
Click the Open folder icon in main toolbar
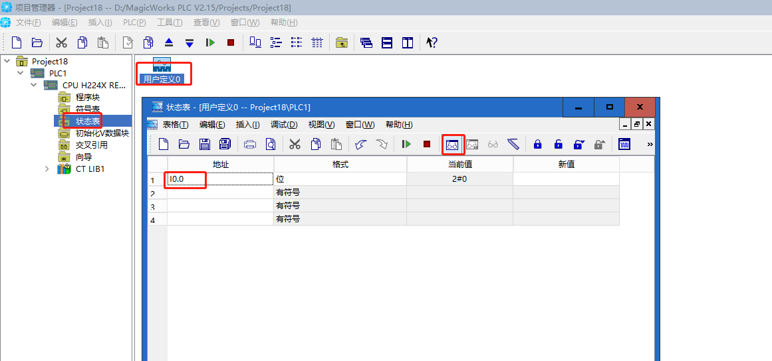(x=37, y=42)
